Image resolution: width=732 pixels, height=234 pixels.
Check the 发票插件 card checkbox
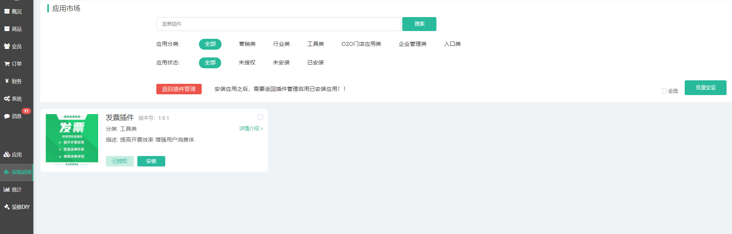coord(260,117)
